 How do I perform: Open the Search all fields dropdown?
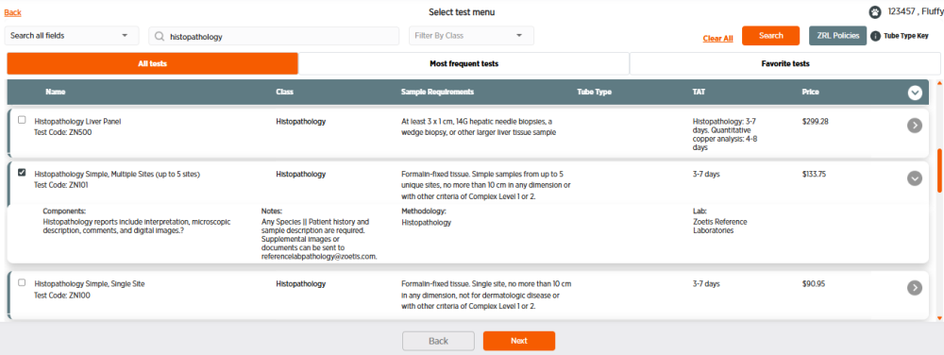coord(72,36)
